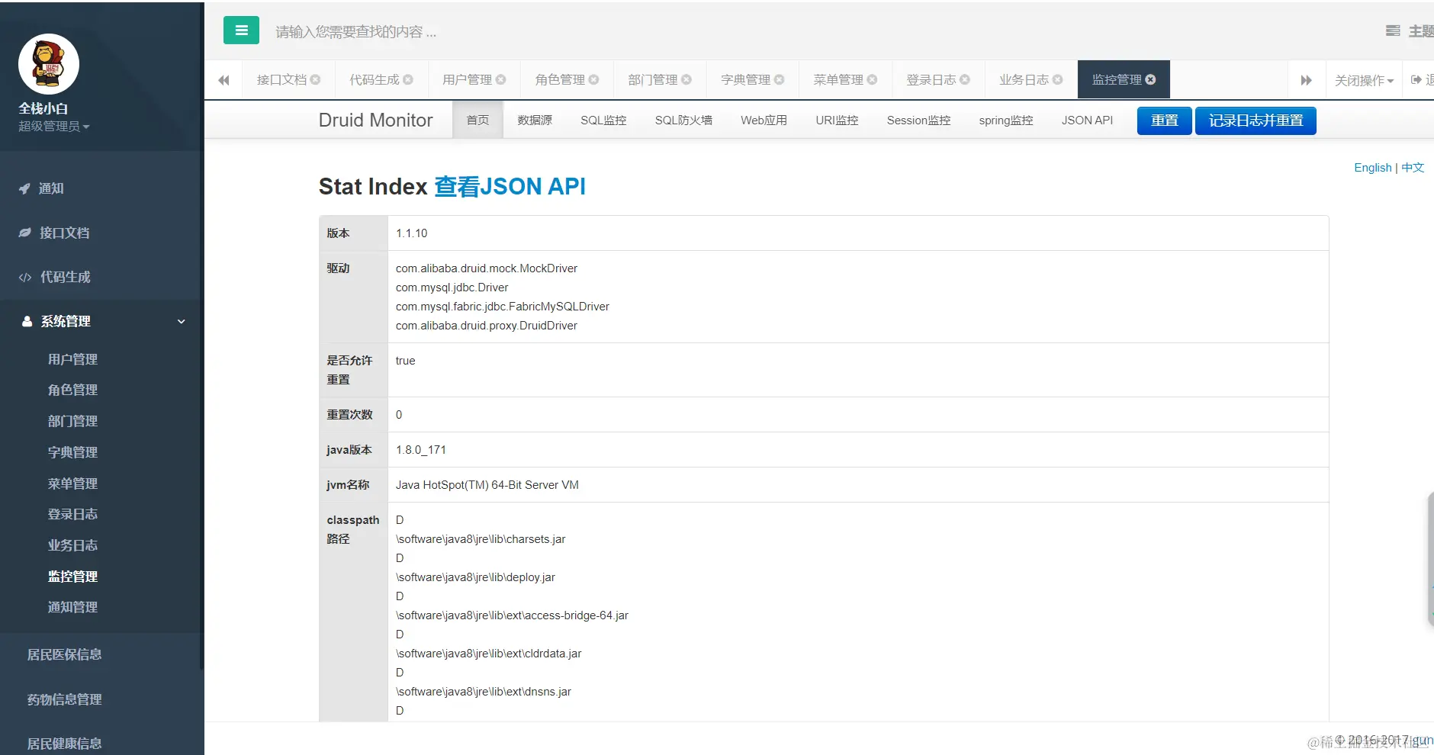Open Druid URI监控 tab
The image size is (1434, 755).
point(837,120)
